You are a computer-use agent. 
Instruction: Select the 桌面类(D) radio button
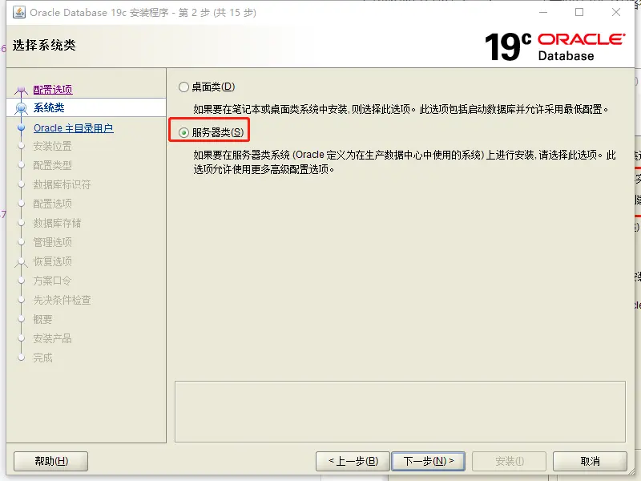[183, 87]
